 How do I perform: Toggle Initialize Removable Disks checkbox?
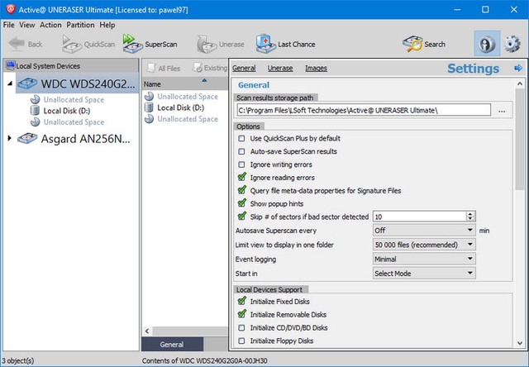click(x=241, y=314)
